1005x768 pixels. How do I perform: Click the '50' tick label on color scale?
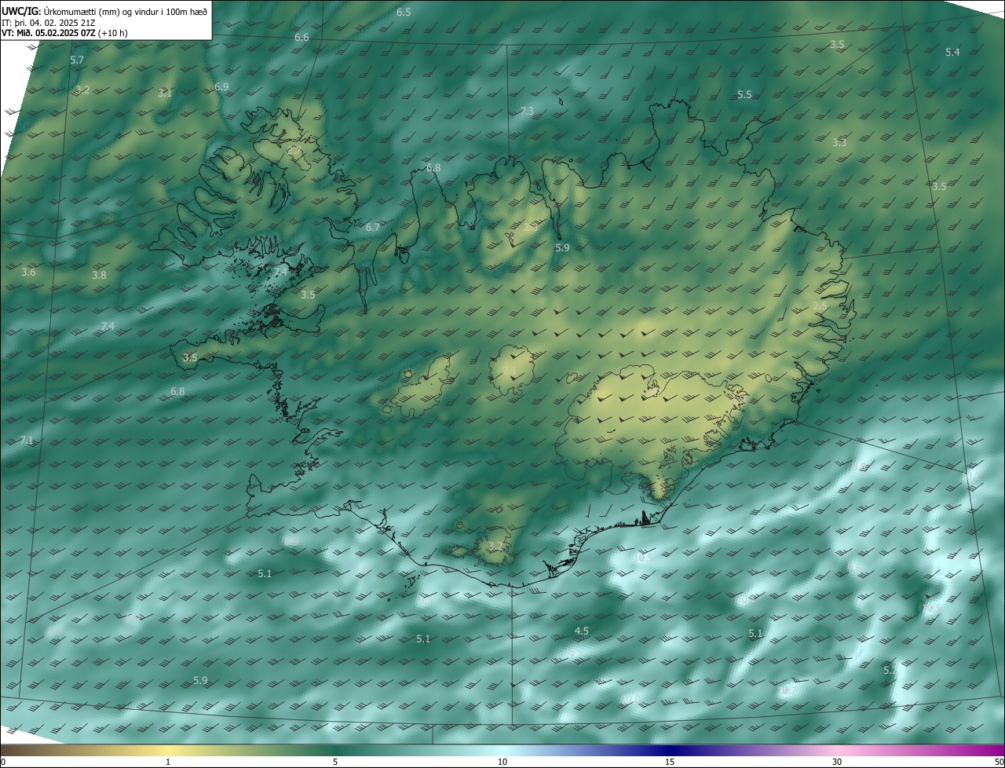tap(999, 762)
